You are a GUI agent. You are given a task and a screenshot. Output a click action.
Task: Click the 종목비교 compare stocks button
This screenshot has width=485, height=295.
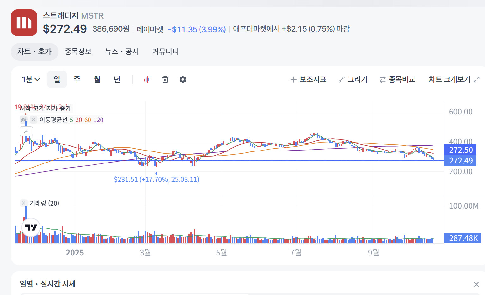[x=397, y=79]
